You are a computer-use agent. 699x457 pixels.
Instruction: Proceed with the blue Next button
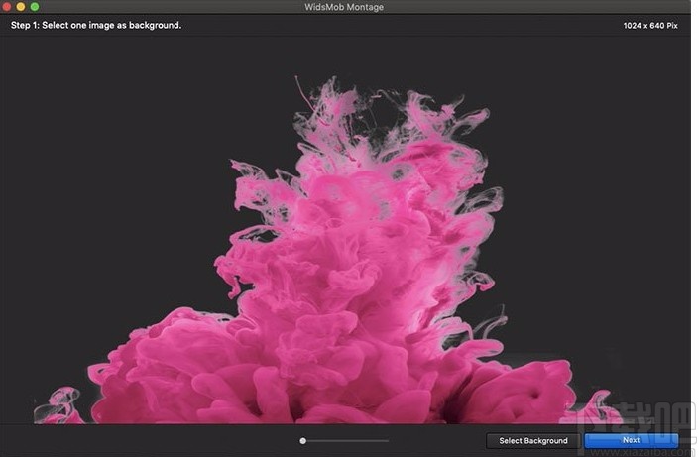pos(632,440)
